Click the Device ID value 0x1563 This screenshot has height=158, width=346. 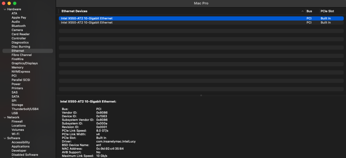point(102,116)
